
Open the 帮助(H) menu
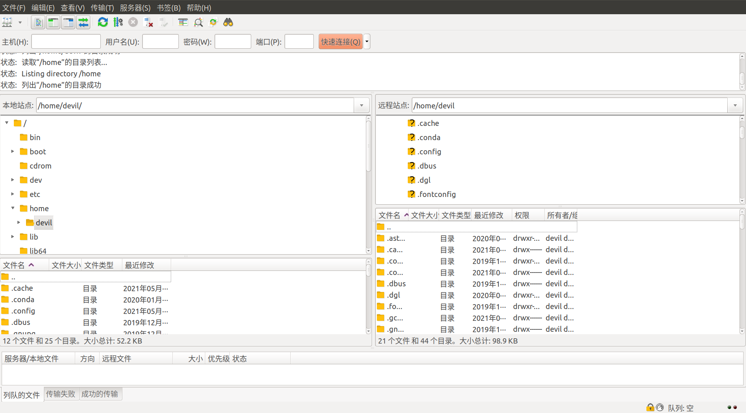199,8
